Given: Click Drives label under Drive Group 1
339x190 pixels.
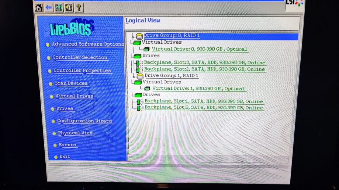Looking at the screenshot, I should coord(151,94).
